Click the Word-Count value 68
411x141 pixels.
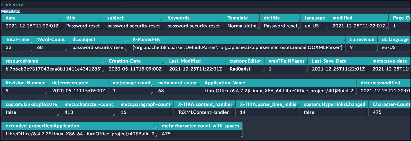coord(40,47)
